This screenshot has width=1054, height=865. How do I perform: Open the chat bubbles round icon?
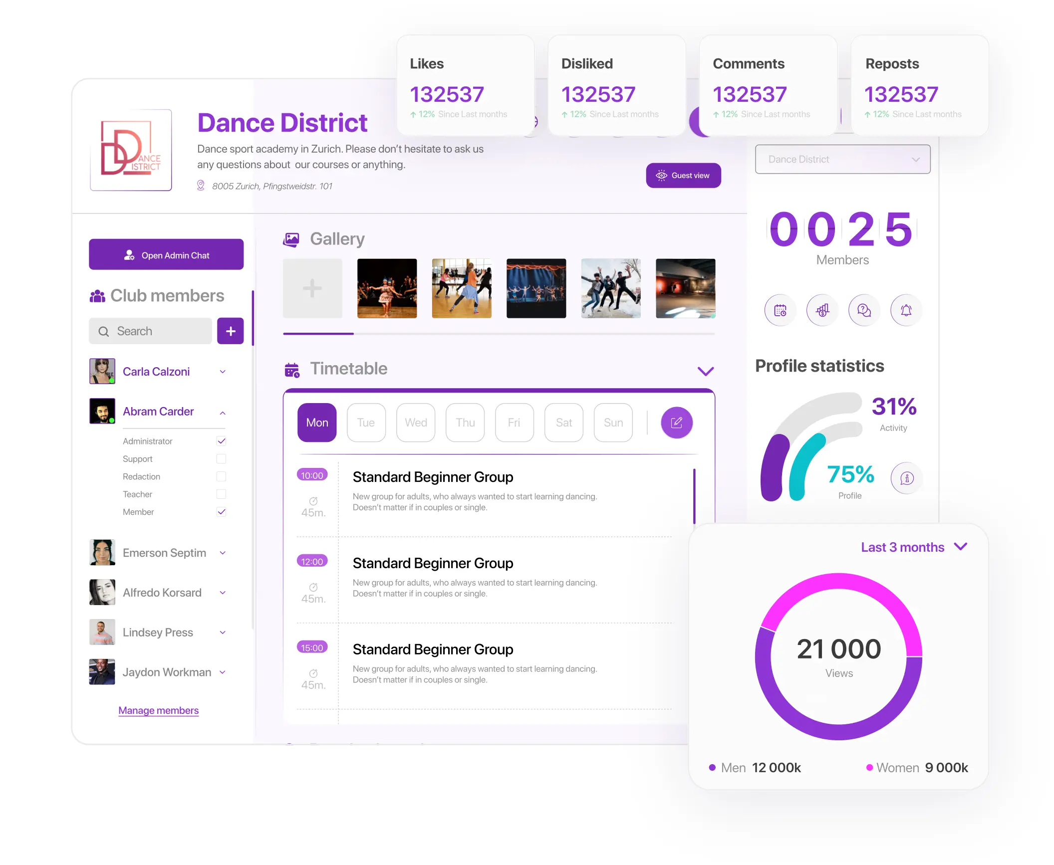(864, 310)
